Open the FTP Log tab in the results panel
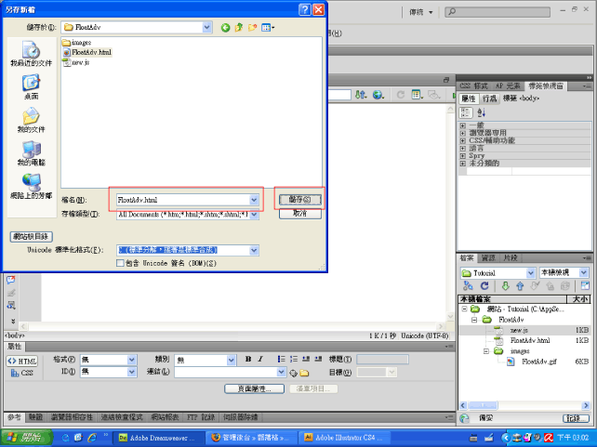 (201, 417)
